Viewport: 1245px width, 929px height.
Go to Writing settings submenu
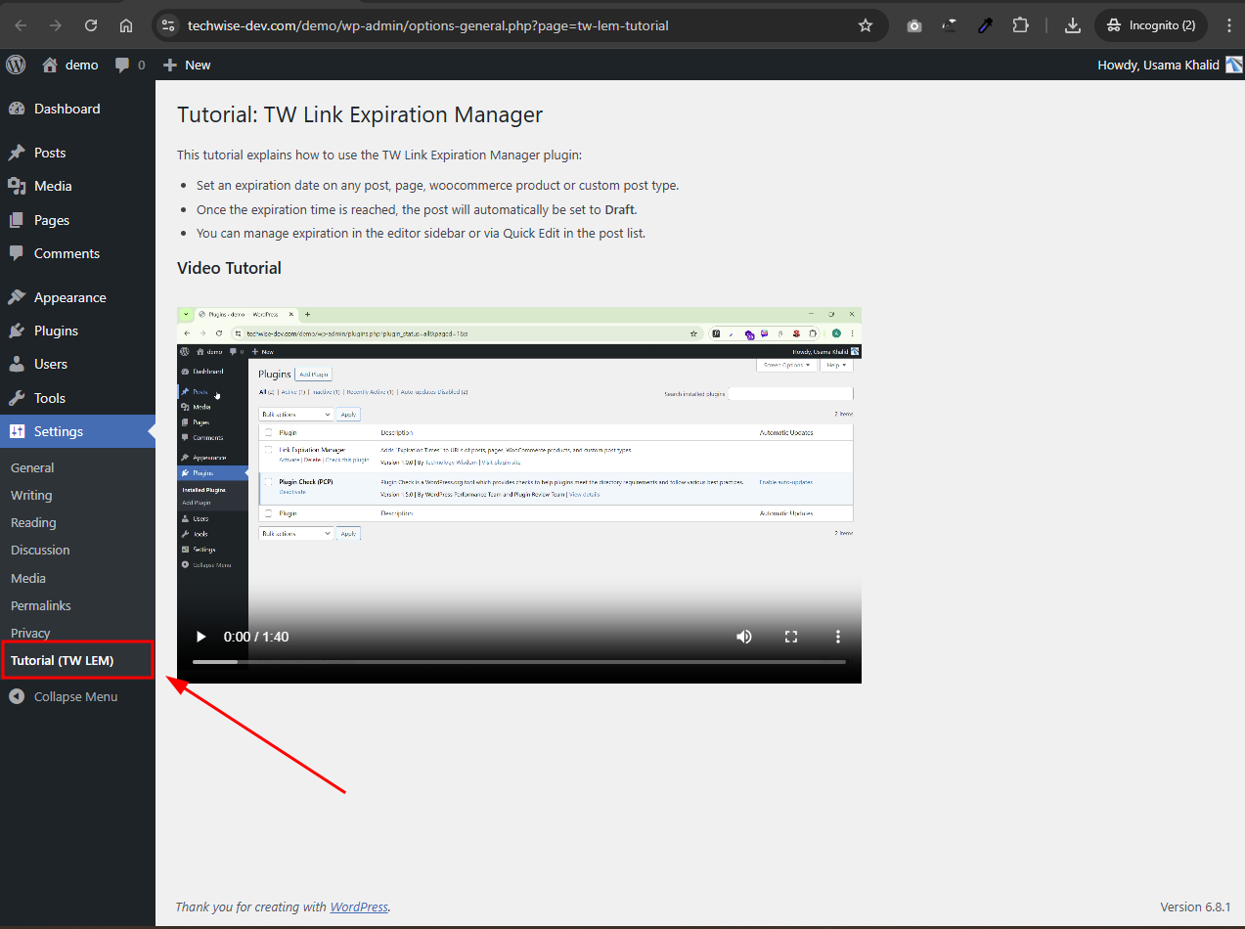pyautogui.click(x=31, y=495)
